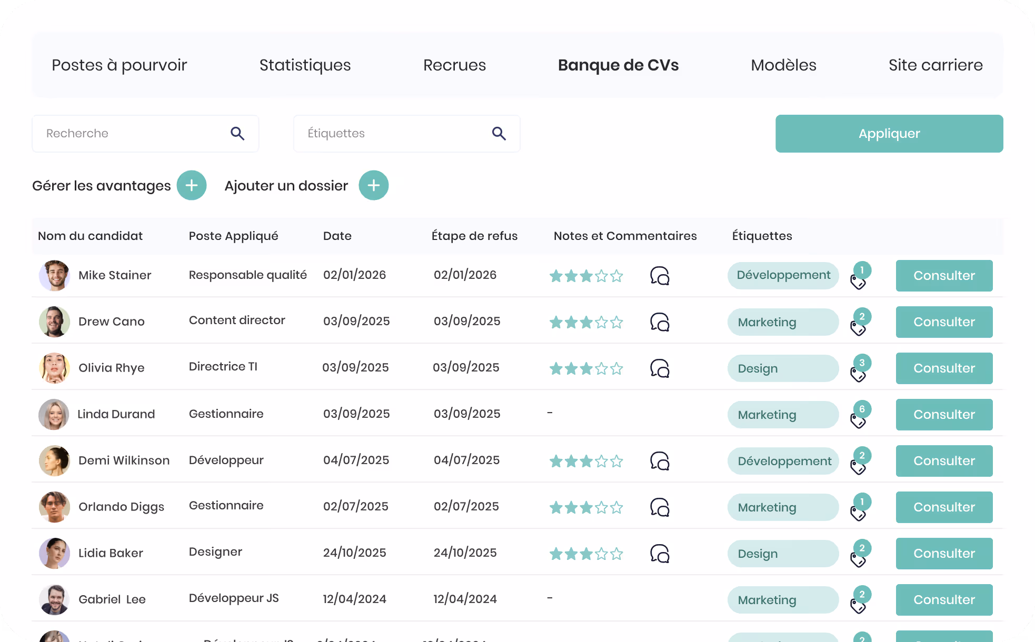Viewport: 1035px width, 642px height.
Task: Open the Modèles tab
Action: click(x=784, y=65)
